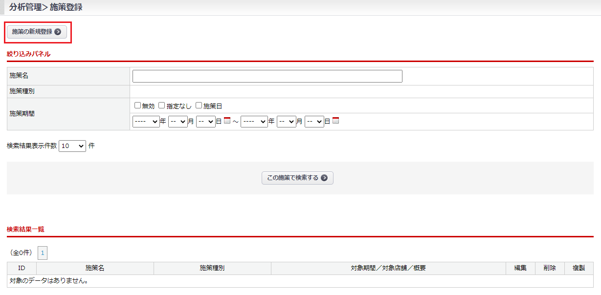601x295 pixels.
Task: Click the 施策の新規登録 button
Action: pyautogui.click(x=37, y=32)
